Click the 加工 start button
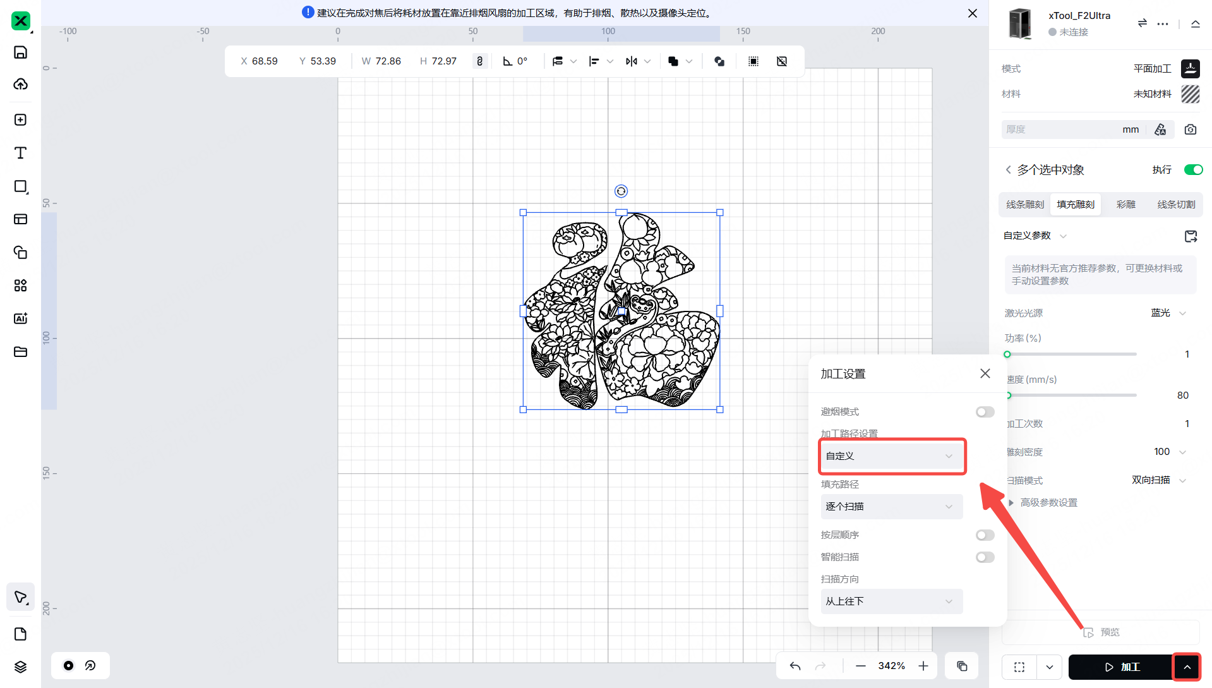Image resolution: width=1212 pixels, height=688 pixels. pyautogui.click(x=1121, y=667)
